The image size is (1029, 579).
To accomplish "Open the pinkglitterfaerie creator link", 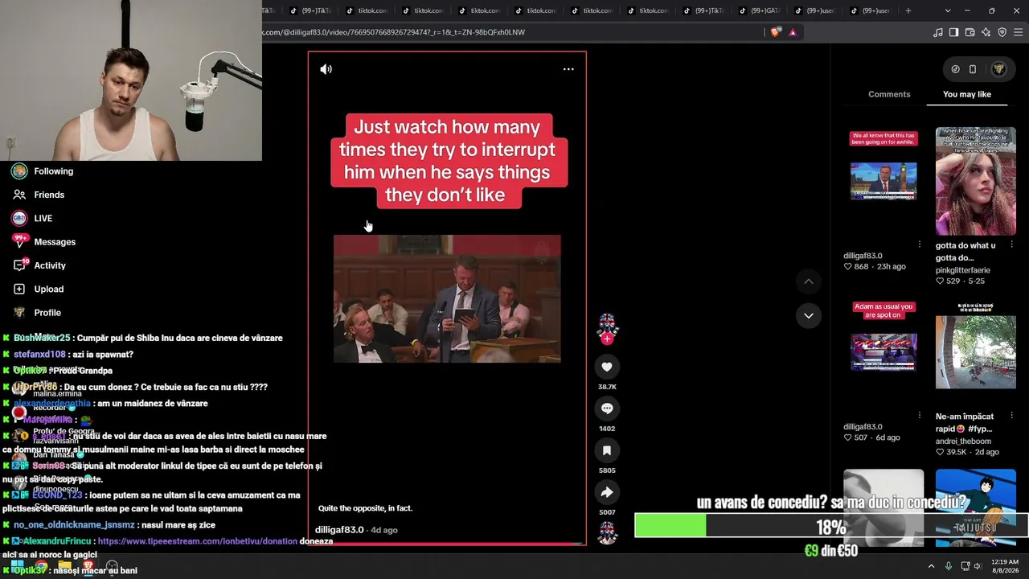I will point(963,270).
